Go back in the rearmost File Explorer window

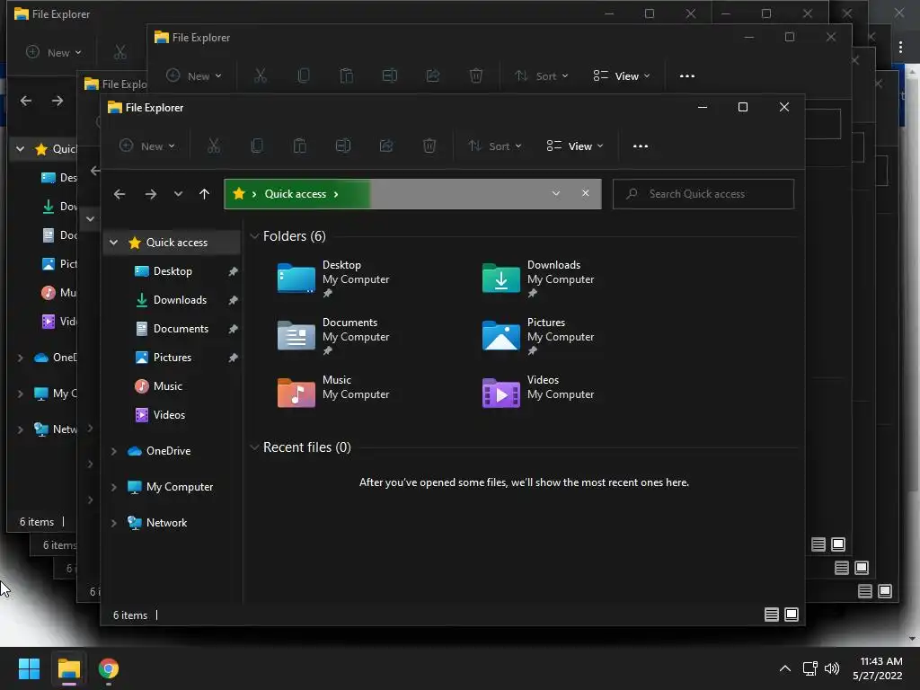(26, 101)
